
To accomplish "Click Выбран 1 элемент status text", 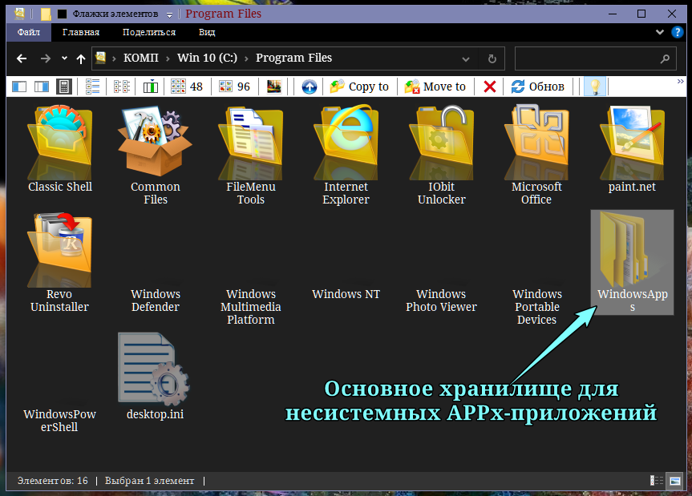I will point(150,481).
